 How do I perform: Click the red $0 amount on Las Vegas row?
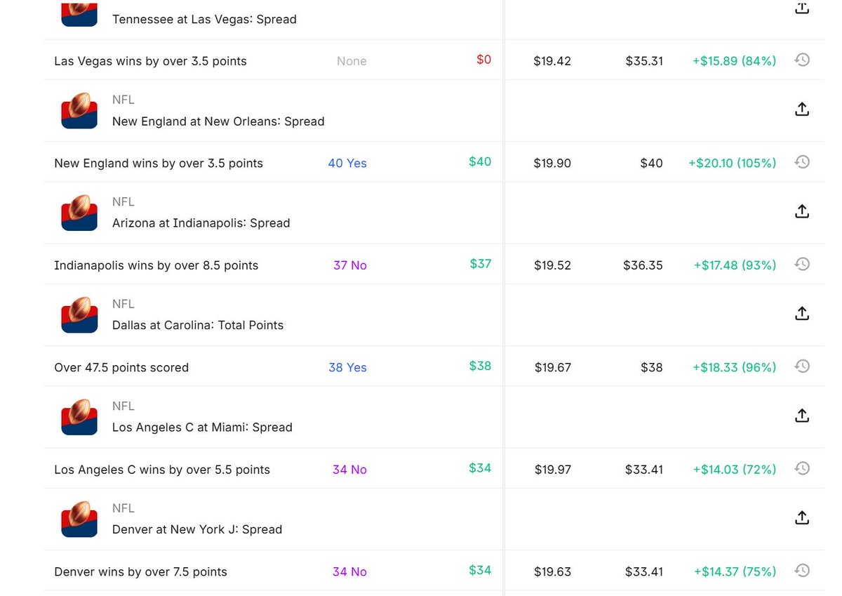(483, 60)
